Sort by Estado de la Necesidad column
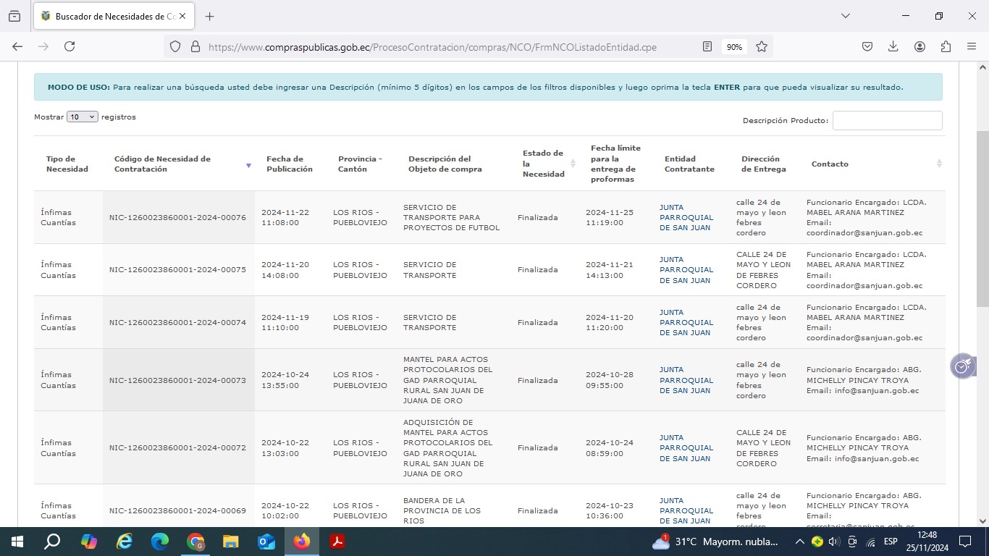Viewport: 989px width, 556px height. click(x=573, y=164)
